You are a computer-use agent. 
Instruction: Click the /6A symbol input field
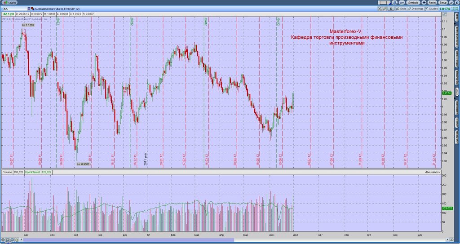tap(15, 9)
